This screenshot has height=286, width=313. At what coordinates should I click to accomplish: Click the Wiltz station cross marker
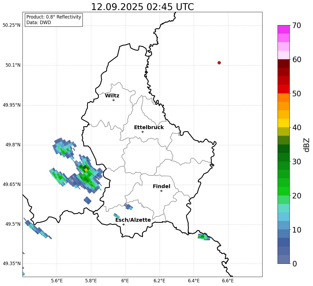click(114, 100)
